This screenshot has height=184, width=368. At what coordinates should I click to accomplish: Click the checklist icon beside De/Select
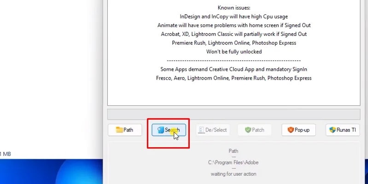point(201,130)
